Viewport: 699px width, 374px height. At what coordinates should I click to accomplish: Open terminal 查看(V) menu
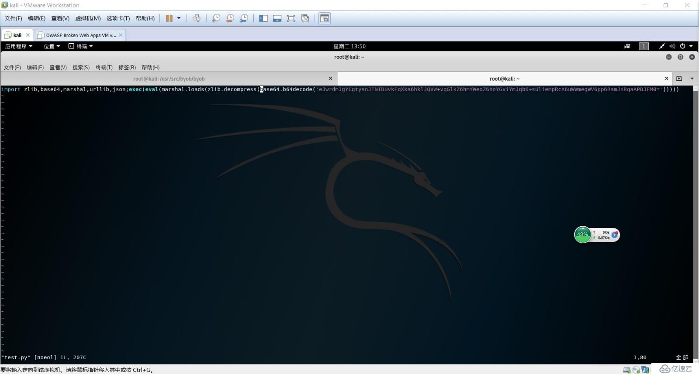point(58,68)
